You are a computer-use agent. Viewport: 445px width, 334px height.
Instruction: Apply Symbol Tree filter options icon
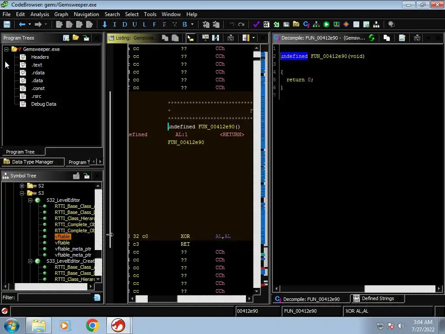pyautogui.click(x=97, y=297)
